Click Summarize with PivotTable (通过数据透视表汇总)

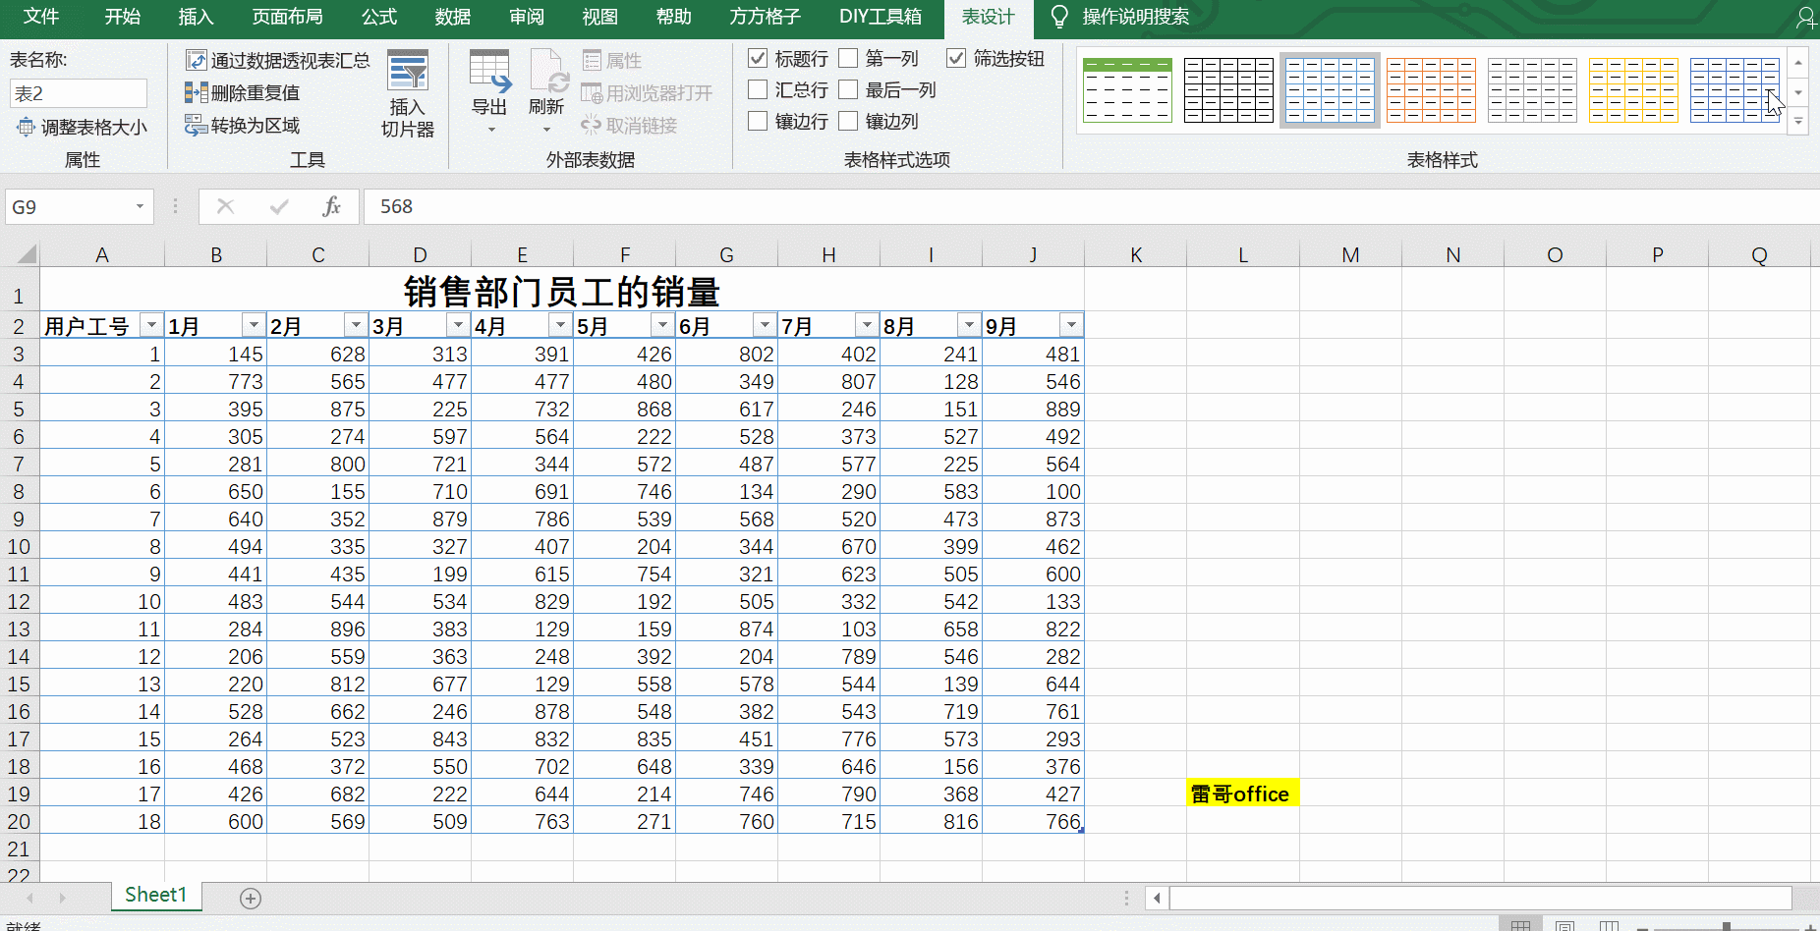pos(278,60)
